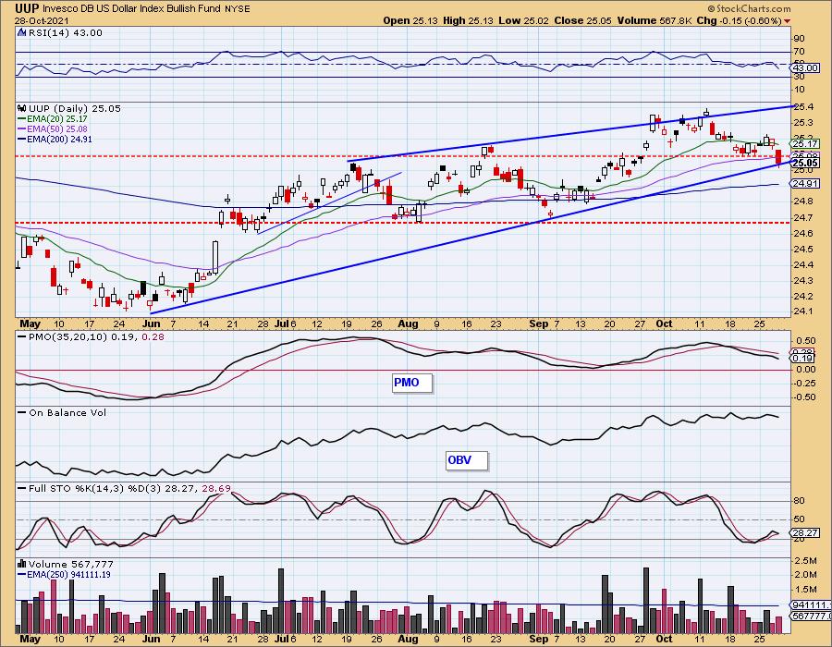Click the Open 25.13 value in header
The image size is (832, 647).
click(410, 20)
